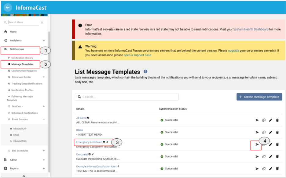Delete the All Clear template
This screenshot has width=286, height=178.
click(x=277, y=120)
